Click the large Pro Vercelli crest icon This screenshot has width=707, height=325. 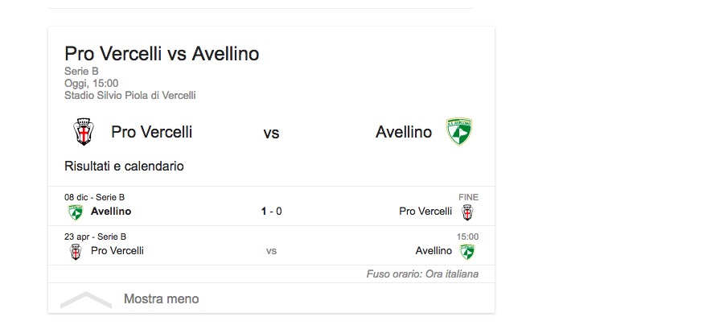83,132
